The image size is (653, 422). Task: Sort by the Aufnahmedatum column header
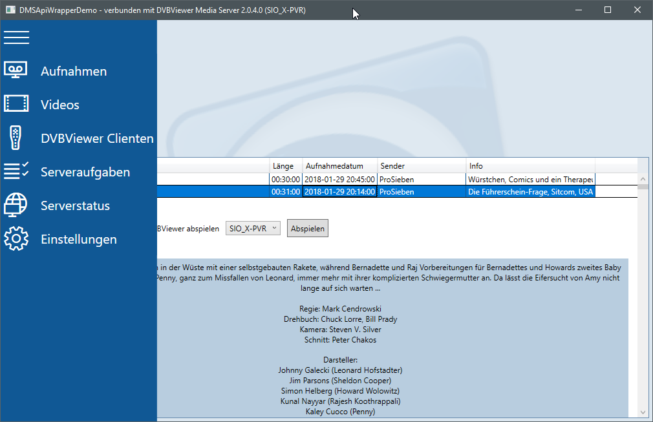coord(339,166)
